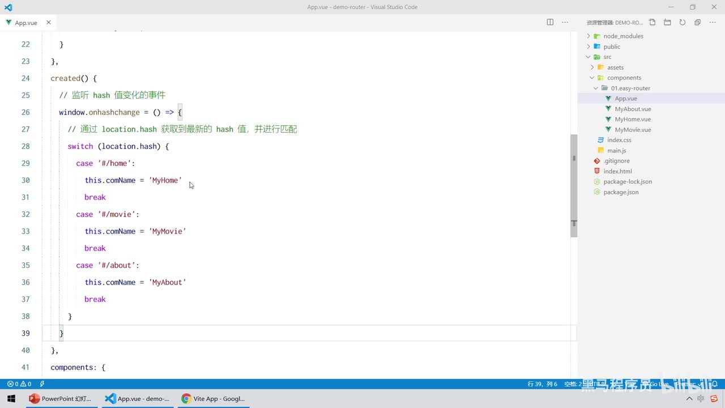Restore down the VS Code window
Image resolution: width=725 pixels, height=408 pixels.
point(692,7)
